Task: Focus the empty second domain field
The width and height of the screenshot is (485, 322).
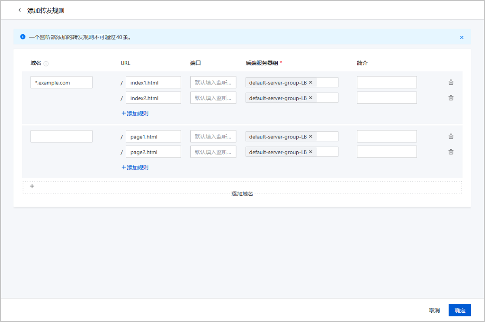Action: (x=61, y=136)
